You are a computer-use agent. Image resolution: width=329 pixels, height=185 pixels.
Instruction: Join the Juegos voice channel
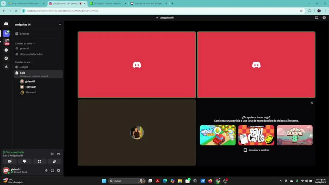tap(38, 67)
